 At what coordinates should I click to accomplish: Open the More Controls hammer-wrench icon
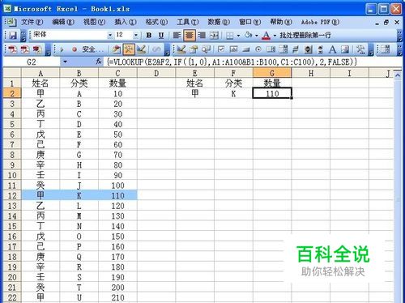coord(360,49)
